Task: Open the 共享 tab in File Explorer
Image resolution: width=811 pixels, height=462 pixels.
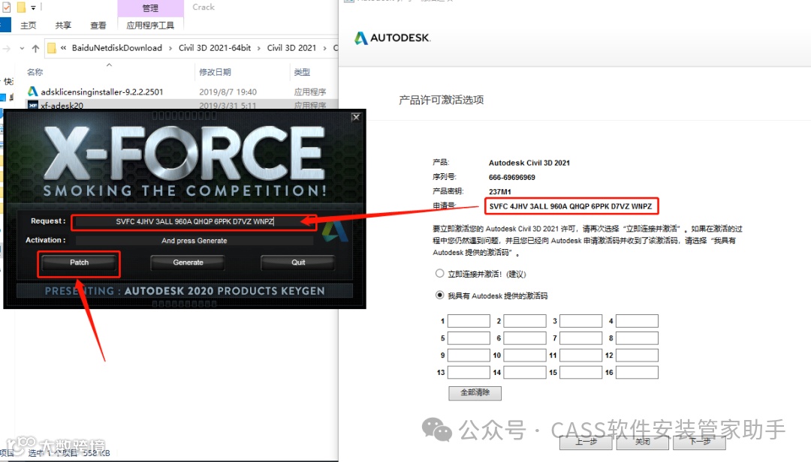Action: point(63,25)
